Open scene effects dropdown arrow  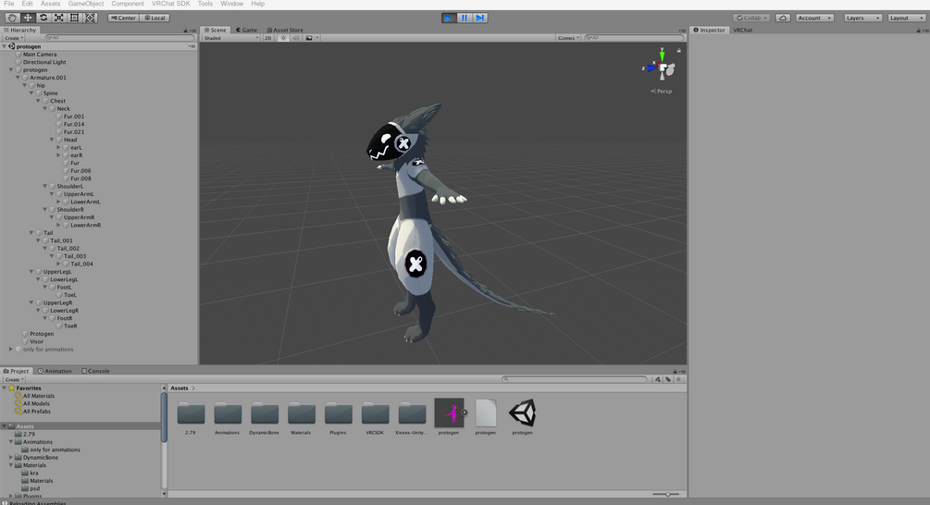tap(317, 38)
